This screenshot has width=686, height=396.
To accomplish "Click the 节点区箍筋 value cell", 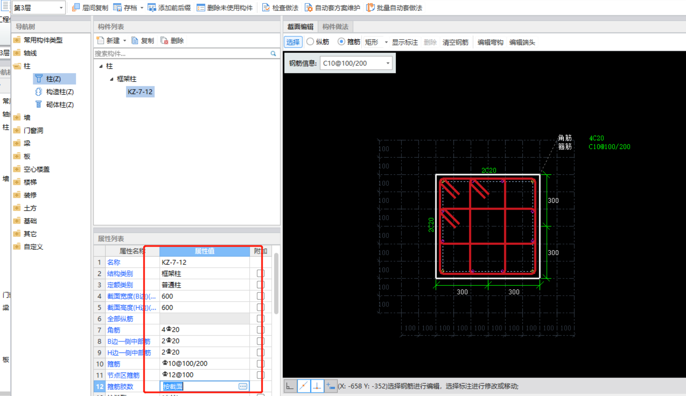I will click(x=205, y=375).
